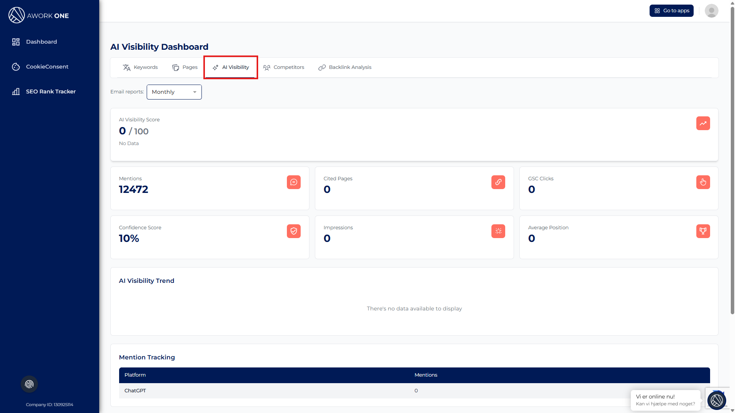Click the AWORK ONE logo
Image resolution: width=735 pixels, height=413 pixels.
pyautogui.click(x=39, y=15)
